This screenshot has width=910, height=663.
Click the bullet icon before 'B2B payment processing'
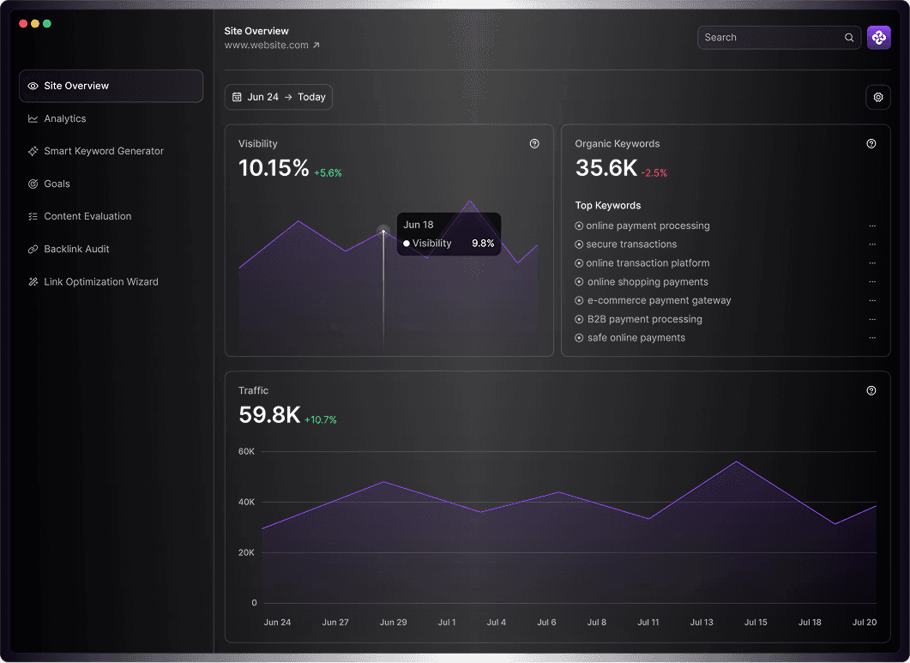pos(579,319)
